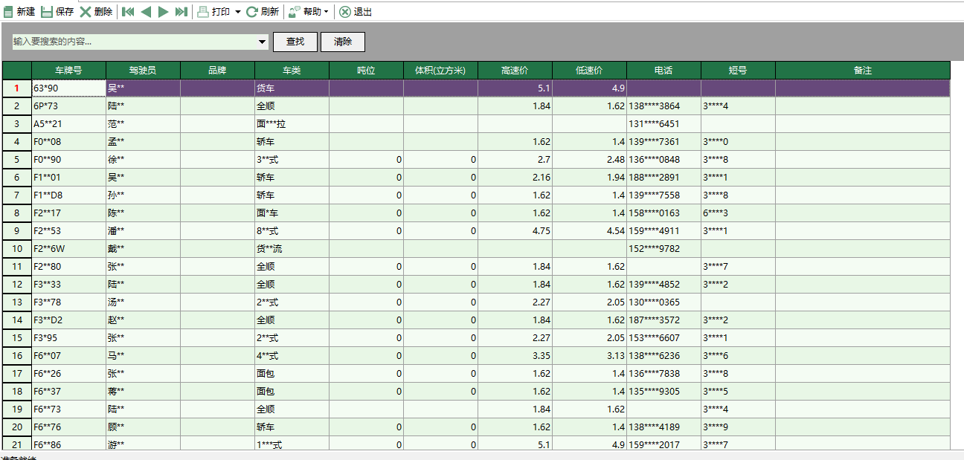This screenshot has height=460, width=964.
Task: Click row number 10 to select that row
Action: click(16, 248)
